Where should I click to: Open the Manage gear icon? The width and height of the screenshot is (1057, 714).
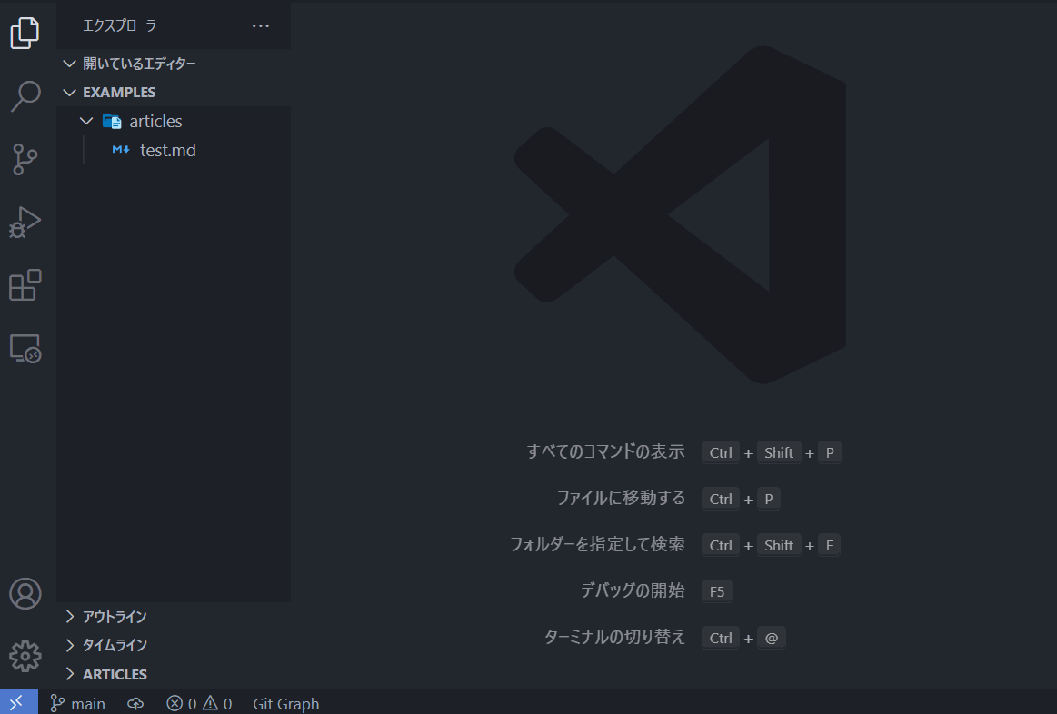(x=25, y=656)
